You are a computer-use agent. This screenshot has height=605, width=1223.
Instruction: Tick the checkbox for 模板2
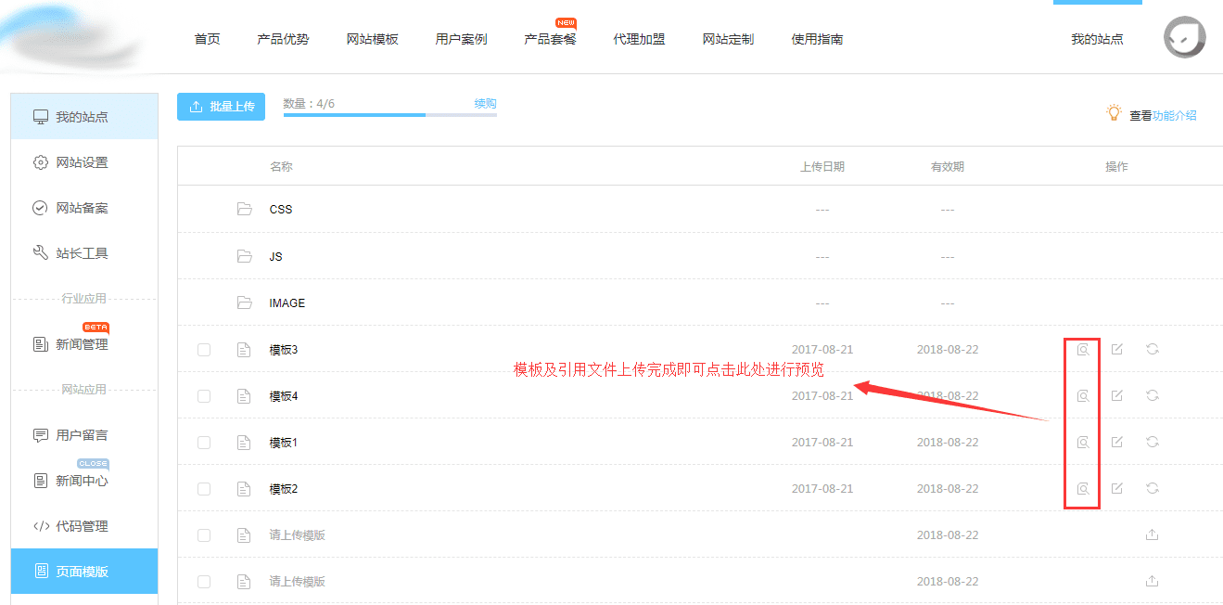204,489
